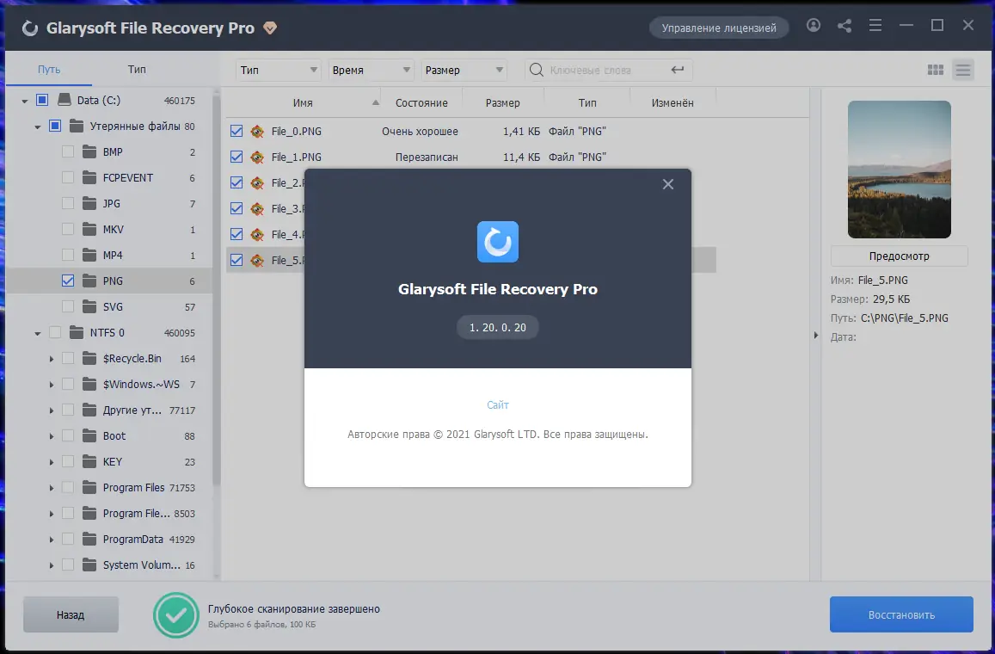
Task: Uncheck the PNG folder checkbox
Action: tap(68, 281)
